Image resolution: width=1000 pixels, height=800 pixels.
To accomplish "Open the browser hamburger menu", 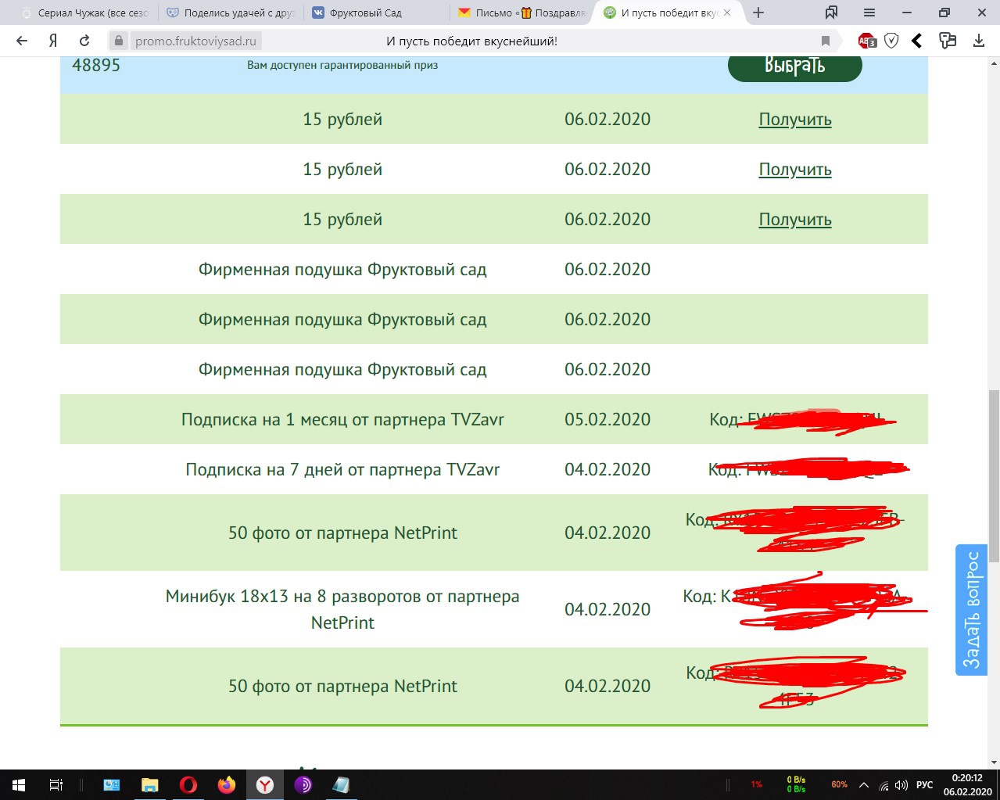I will coord(869,13).
